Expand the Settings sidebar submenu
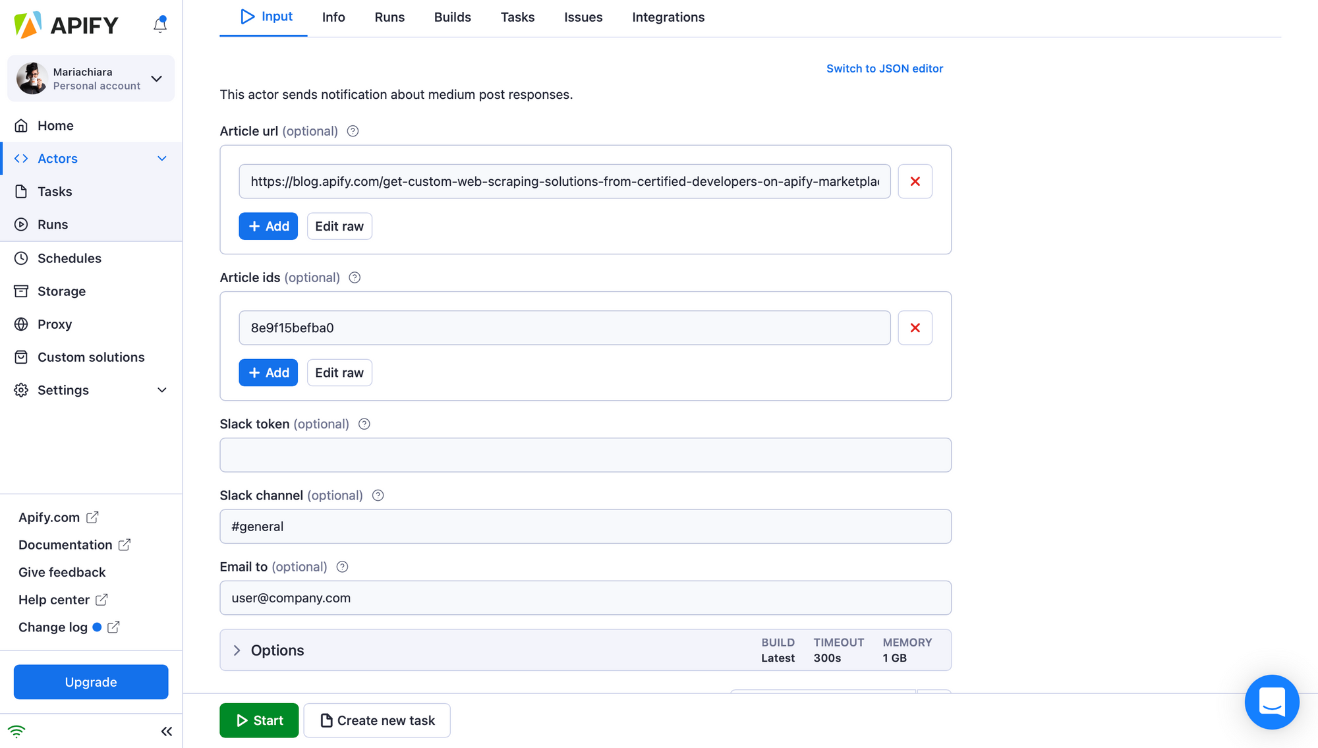The width and height of the screenshot is (1318, 748). coord(162,390)
